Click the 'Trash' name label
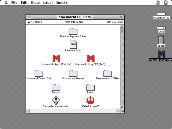172x129 pixels. tap(161, 46)
